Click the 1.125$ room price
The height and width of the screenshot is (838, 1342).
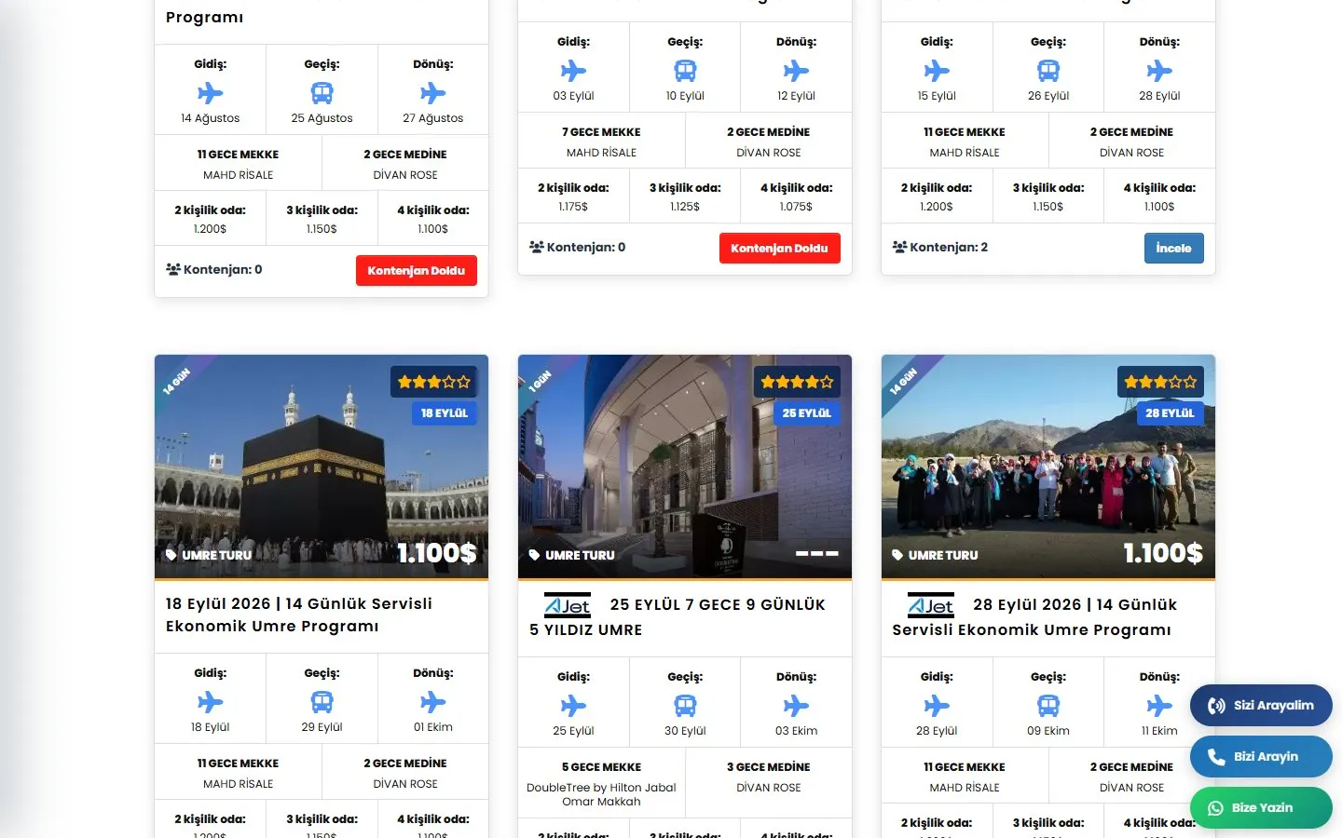685,207
